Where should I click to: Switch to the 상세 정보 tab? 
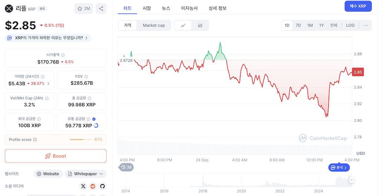pyautogui.click(x=218, y=8)
